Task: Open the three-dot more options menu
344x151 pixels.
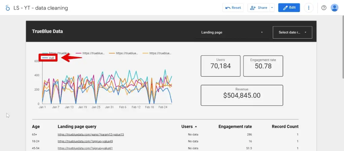Action: tap(309, 8)
